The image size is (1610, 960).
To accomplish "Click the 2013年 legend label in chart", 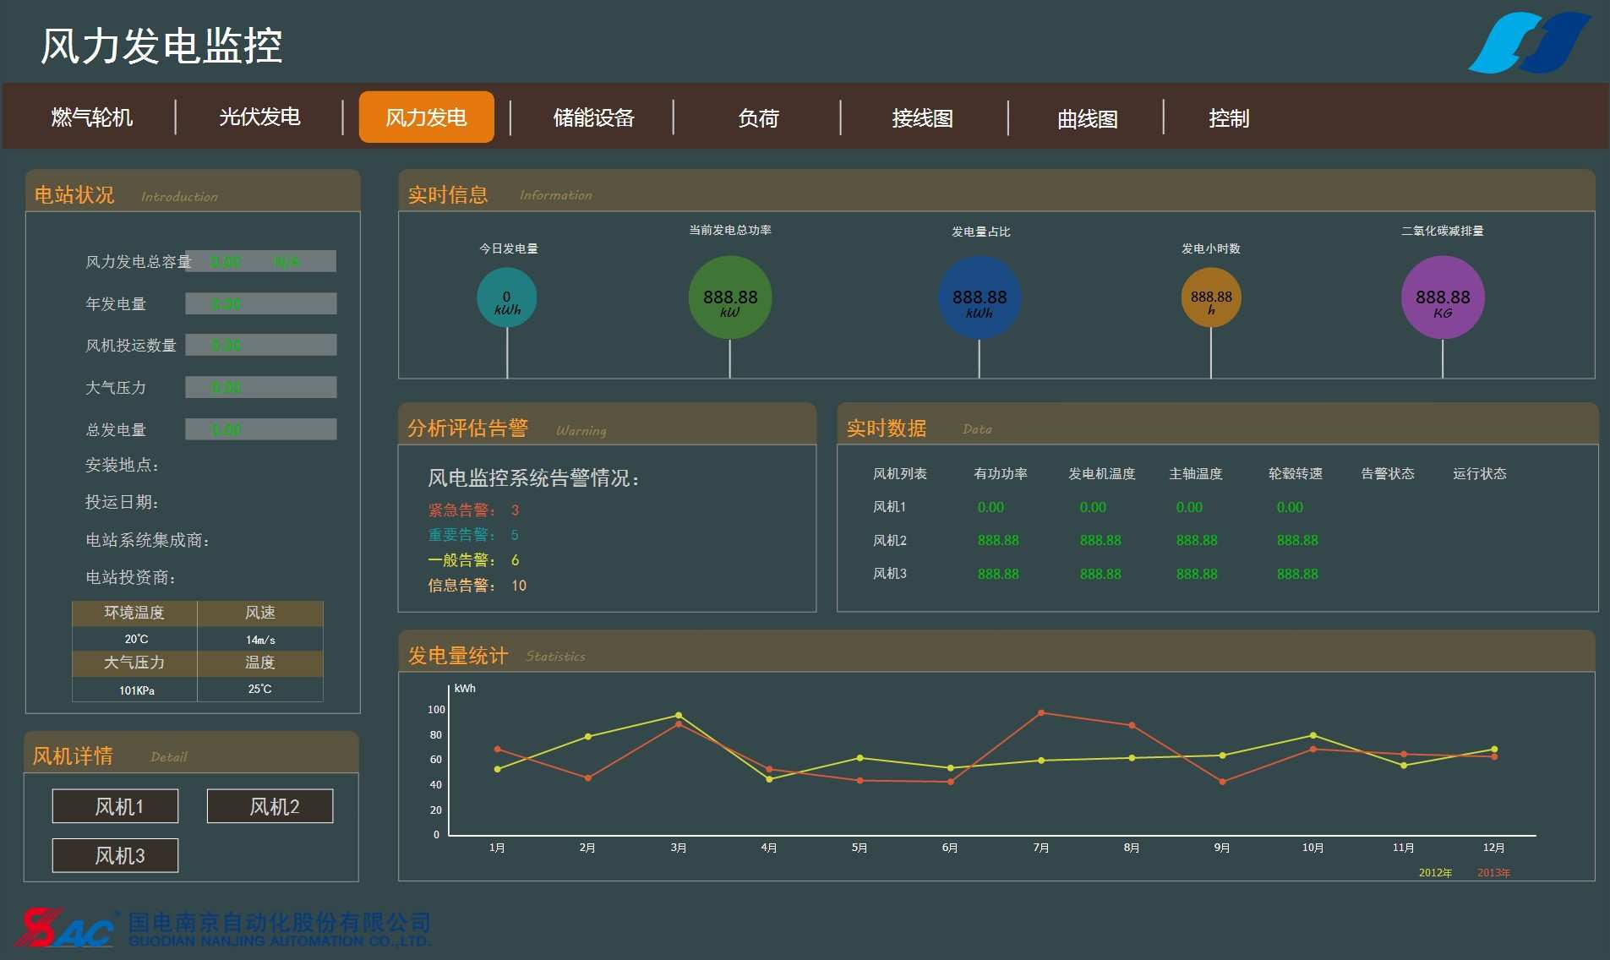I will coord(1493,873).
